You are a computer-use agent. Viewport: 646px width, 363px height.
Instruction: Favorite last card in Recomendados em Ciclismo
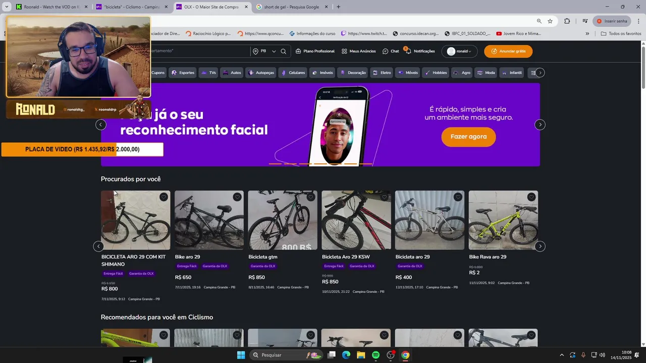tap(531, 335)
